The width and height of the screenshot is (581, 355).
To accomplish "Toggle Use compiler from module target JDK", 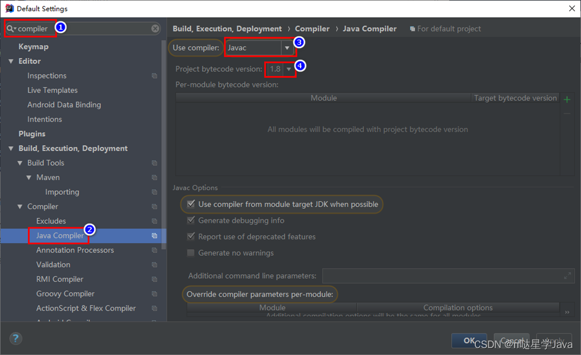I will click(x=191, y=203).
